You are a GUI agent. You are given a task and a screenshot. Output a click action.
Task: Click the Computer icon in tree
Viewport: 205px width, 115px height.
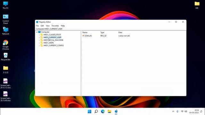pyautogui.click(x=39, y=32)
